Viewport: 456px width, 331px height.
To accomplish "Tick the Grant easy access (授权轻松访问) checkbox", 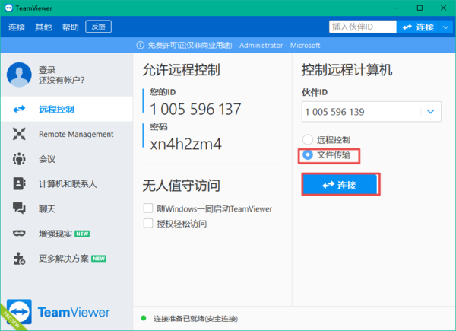I will [x=148, y=224].
